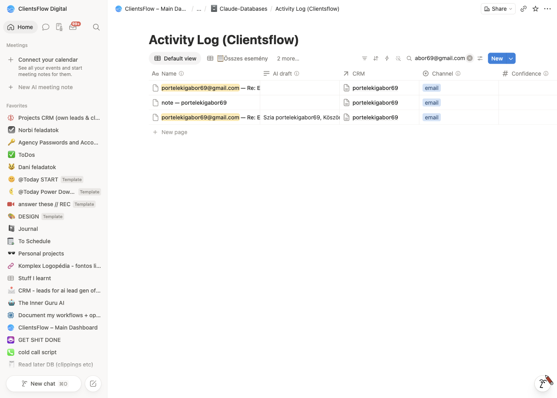Open CRM link in note row
The height and width of the screenshot is (398, 557).
coord(375,103)
